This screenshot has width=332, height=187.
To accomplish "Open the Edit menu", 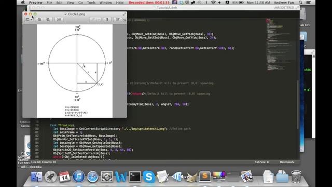I will click(59, 3).
